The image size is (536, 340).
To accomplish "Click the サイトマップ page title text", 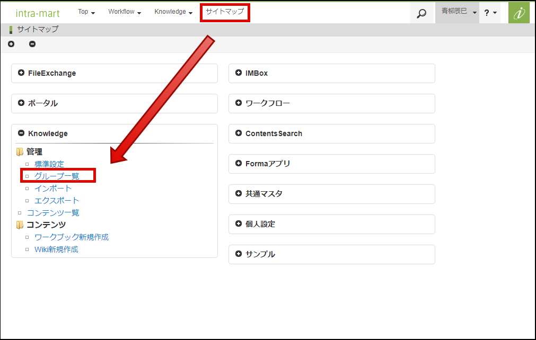I will (38, 29).
